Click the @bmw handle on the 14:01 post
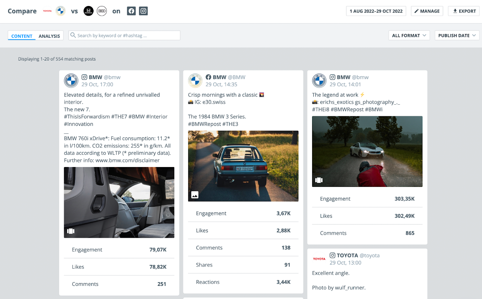482x299 pixels. pos(360,77)
